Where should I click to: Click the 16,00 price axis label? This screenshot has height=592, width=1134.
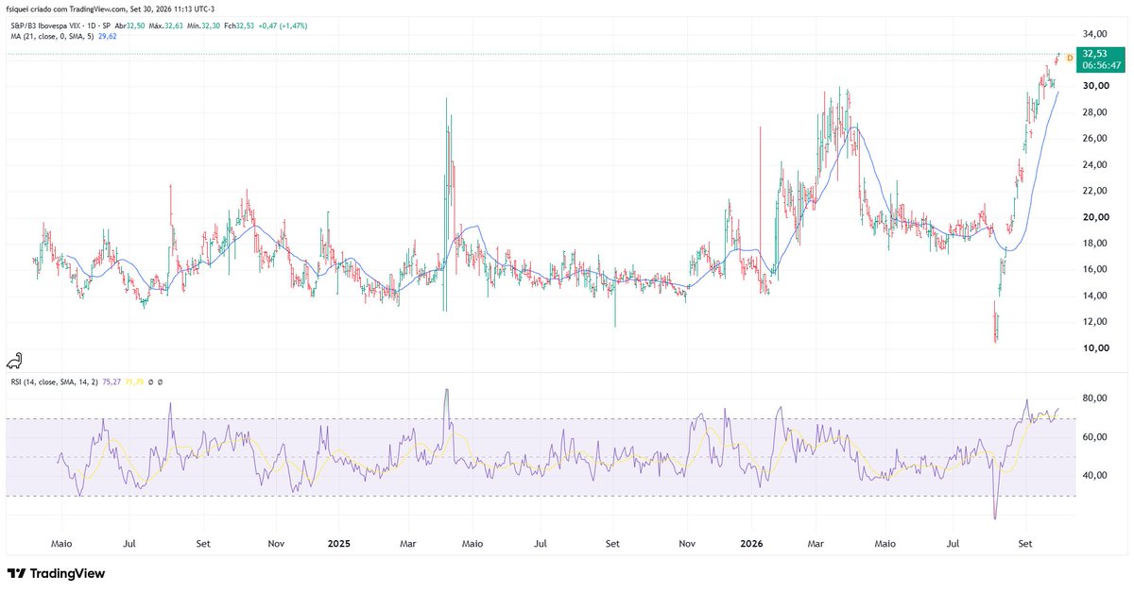(x=1095, y=269)
